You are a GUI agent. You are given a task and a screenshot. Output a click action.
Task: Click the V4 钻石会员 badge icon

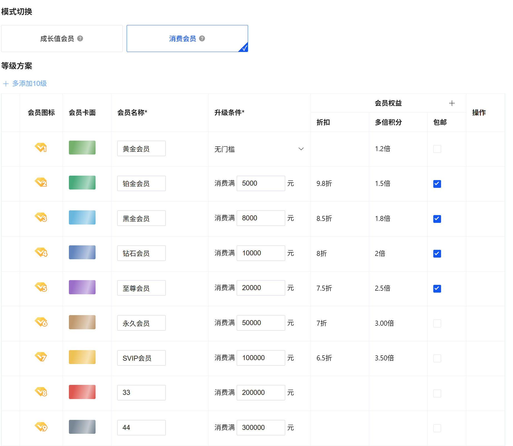(41, 252)
